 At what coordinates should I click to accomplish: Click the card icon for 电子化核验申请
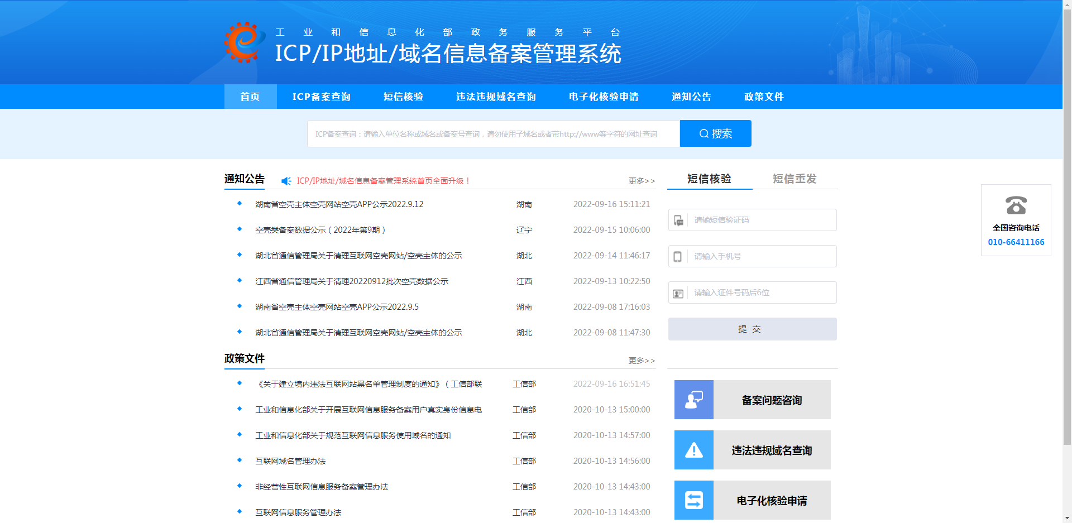pos(693,500)
